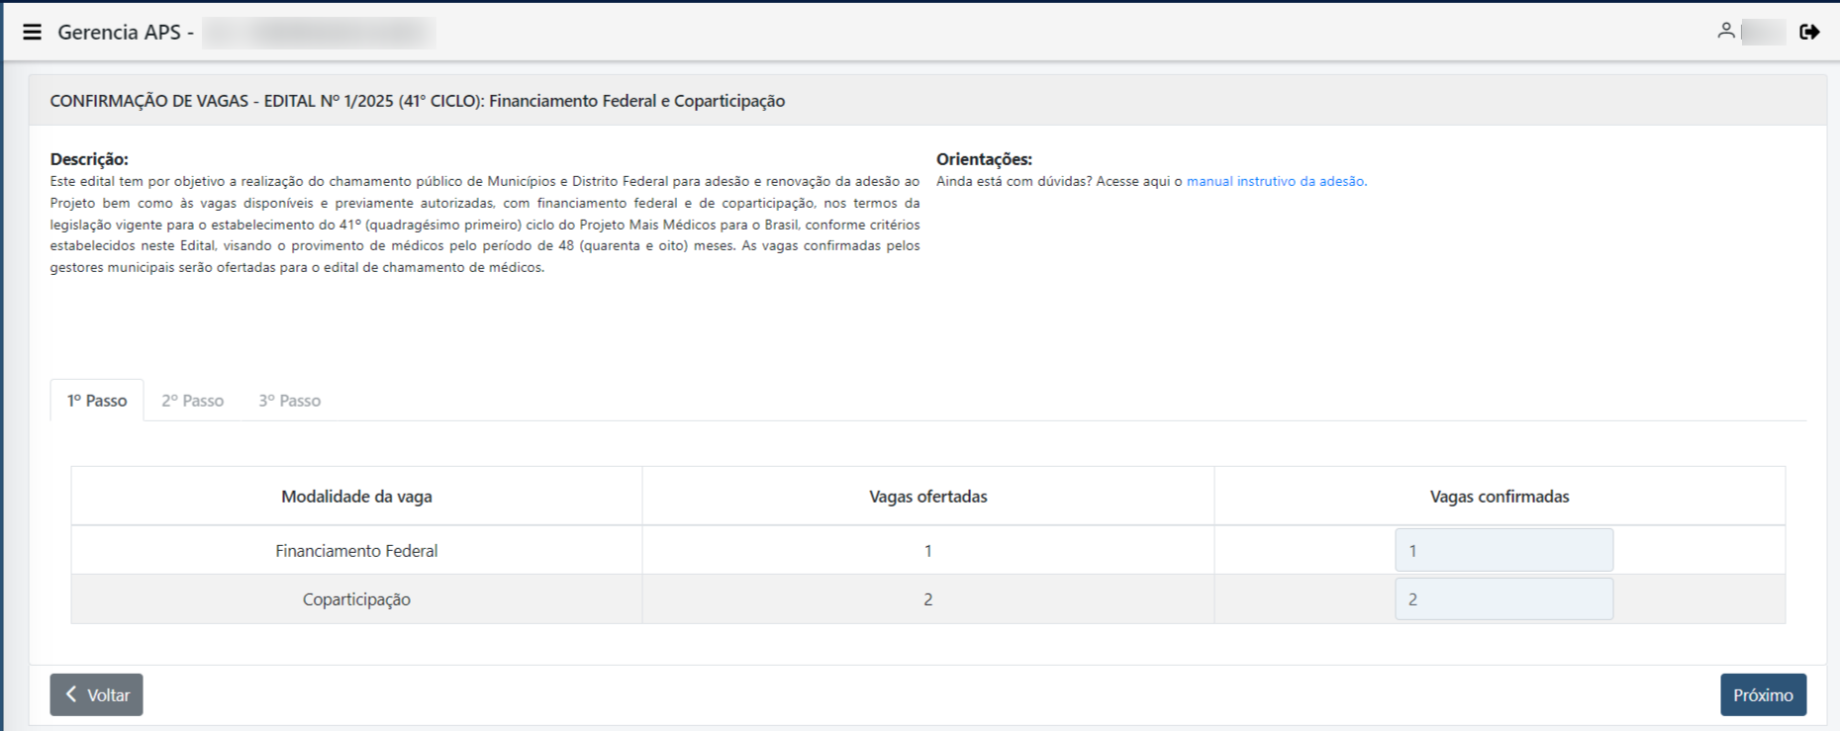This screenshot has height=731, width=1840.
Task: Click the Modalidade da vaga column header
Action: [x=356, y=497]
